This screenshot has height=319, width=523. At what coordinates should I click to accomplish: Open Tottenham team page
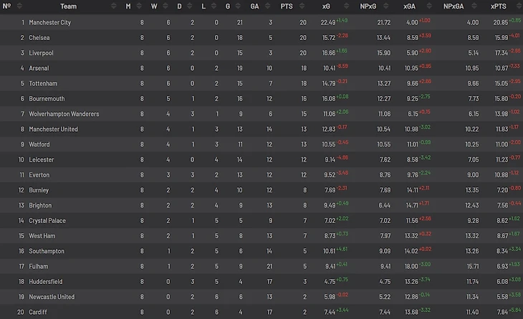click(43, 84)
